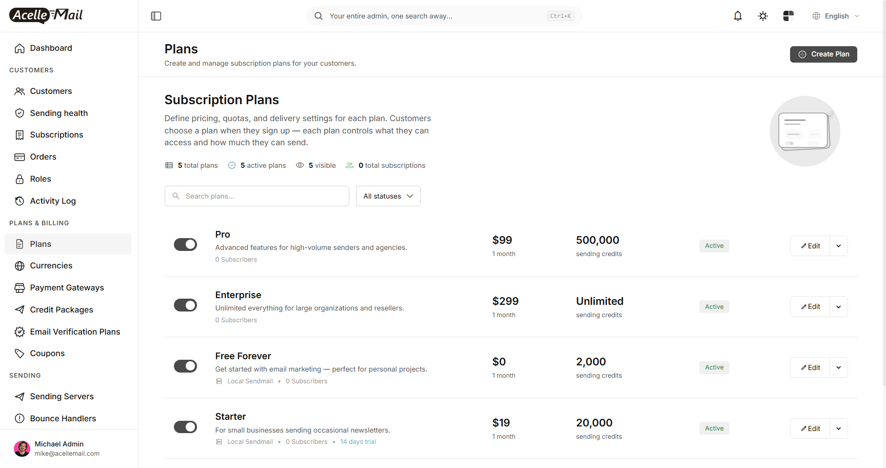Screen dimensions: 886x468
Task: Click the Create Plan button
Action: pyautogui.click(x=823, y=54)
